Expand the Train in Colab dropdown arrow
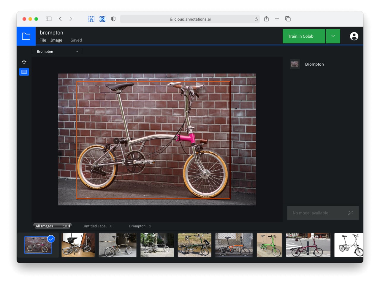380x285 pixels. pyautogui.click(x=333, y=36)
